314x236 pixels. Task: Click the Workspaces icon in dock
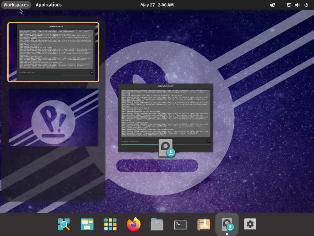click(x=87, y=224)
